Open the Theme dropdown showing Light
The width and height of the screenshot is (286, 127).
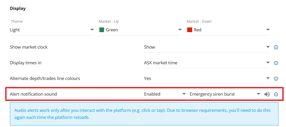(x=52, y=30)
